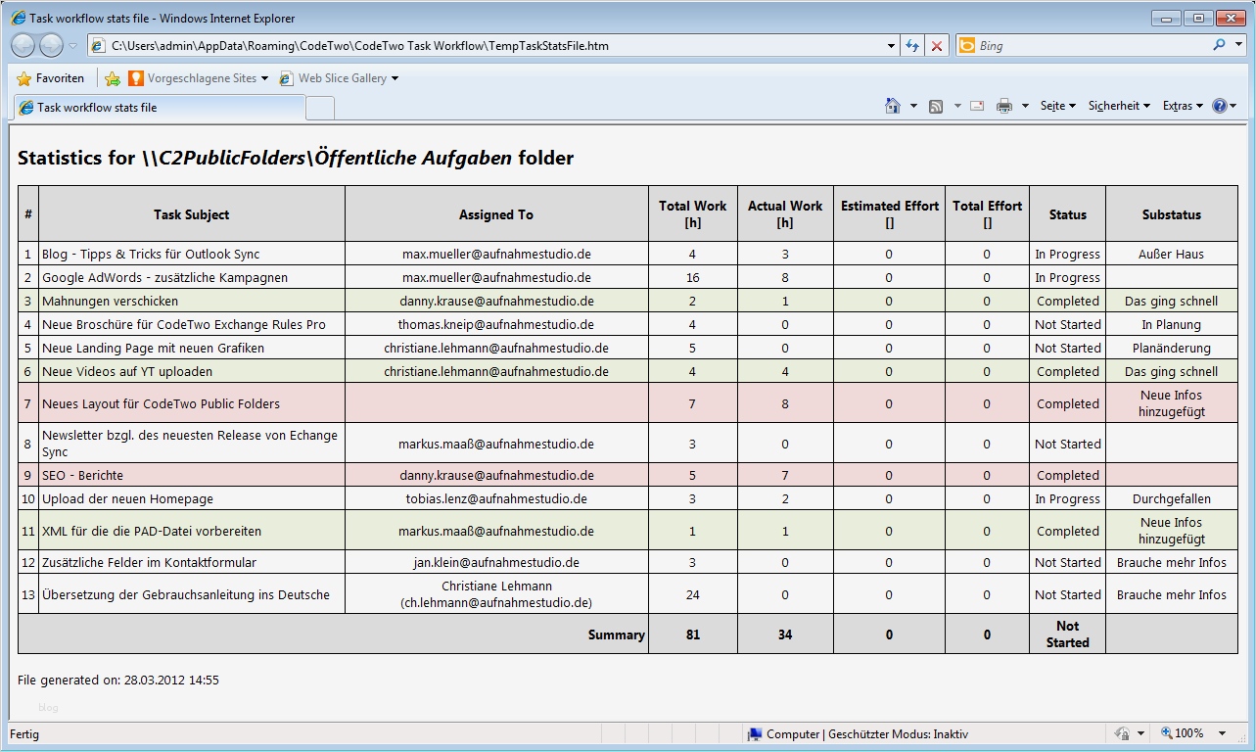Open the Read Mail icon
Viewport: 1256px width, 752px height.
[976, 105]
